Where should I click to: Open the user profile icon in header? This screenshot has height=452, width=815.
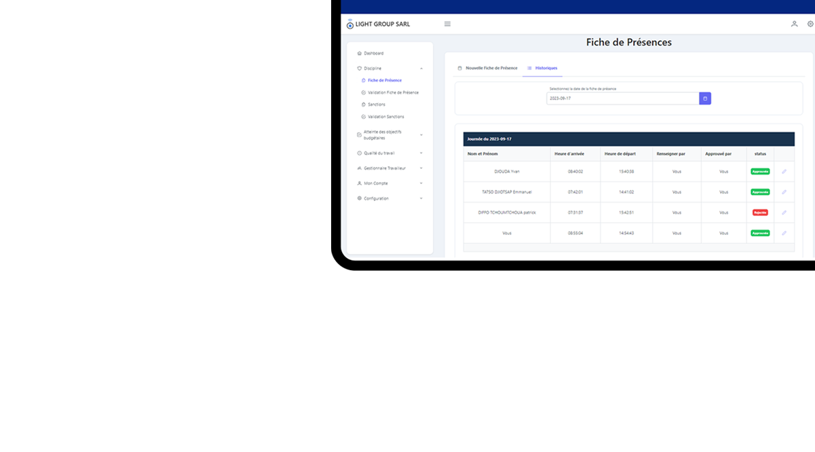(794, 24)
